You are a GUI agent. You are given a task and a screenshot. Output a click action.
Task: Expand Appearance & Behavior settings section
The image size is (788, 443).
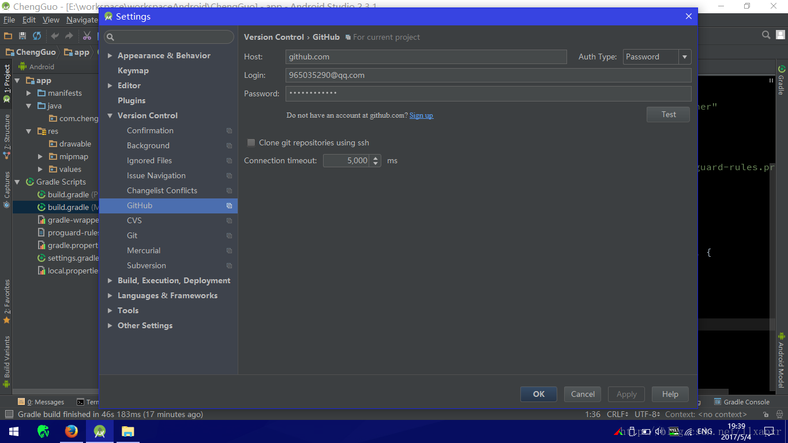click(110, 56)
